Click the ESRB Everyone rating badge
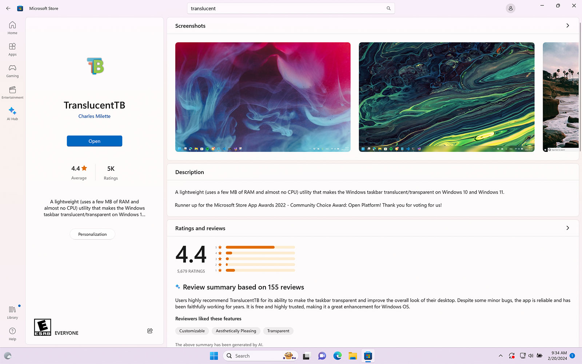The width and height of the screenshot is (582, 364). (43, 327)
